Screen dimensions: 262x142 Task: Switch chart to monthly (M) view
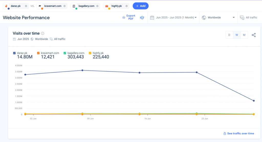coord(244,35)
